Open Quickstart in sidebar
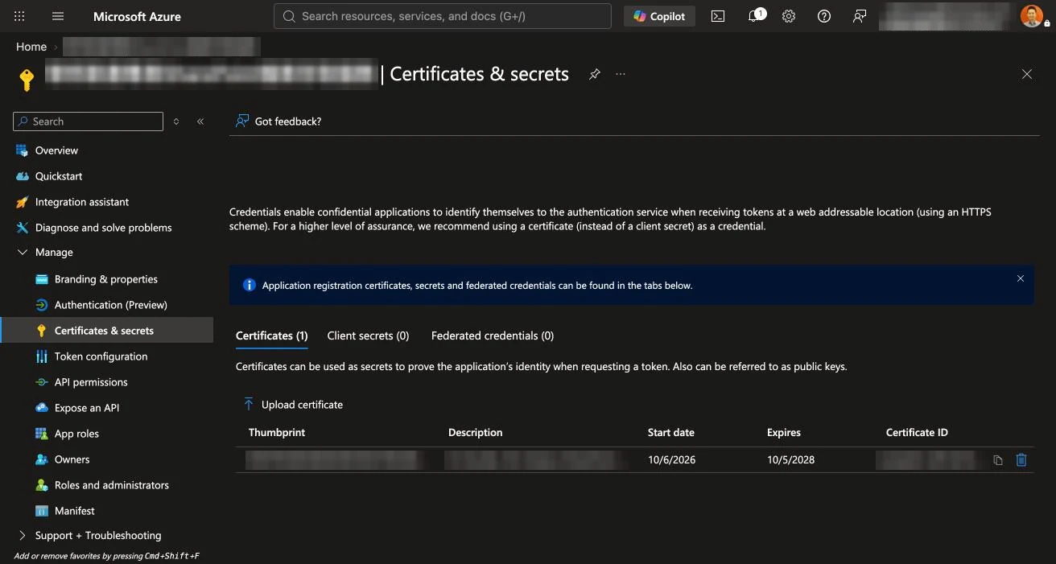The height and width of the screenshot is (564, 1056). (59, 176)
